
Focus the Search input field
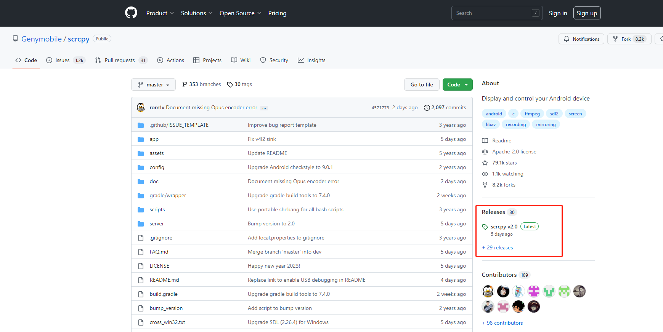tap(497, 13)
